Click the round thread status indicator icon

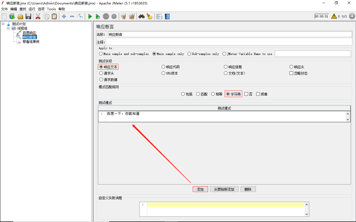click(352, 16)
